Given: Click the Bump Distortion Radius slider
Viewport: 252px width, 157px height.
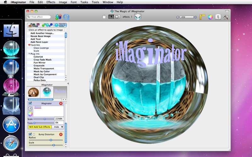Looking at the screenshot, I should click(x=46, y=140).
